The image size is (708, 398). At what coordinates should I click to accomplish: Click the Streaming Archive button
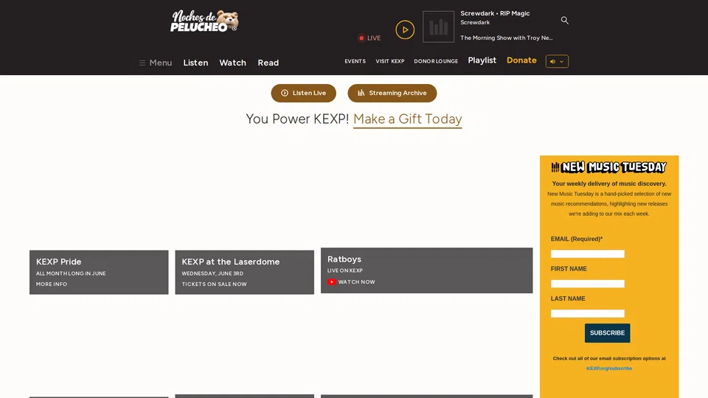tap(392, 93)
